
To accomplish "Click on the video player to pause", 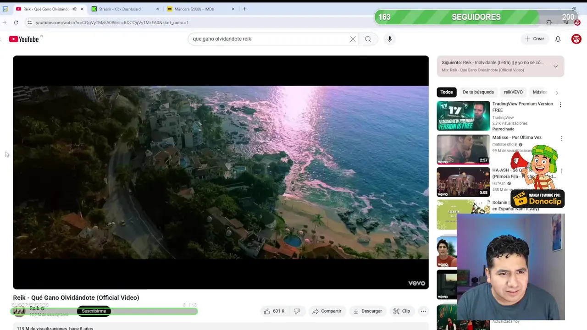I will pyautogui.click(x=221, y=172).
